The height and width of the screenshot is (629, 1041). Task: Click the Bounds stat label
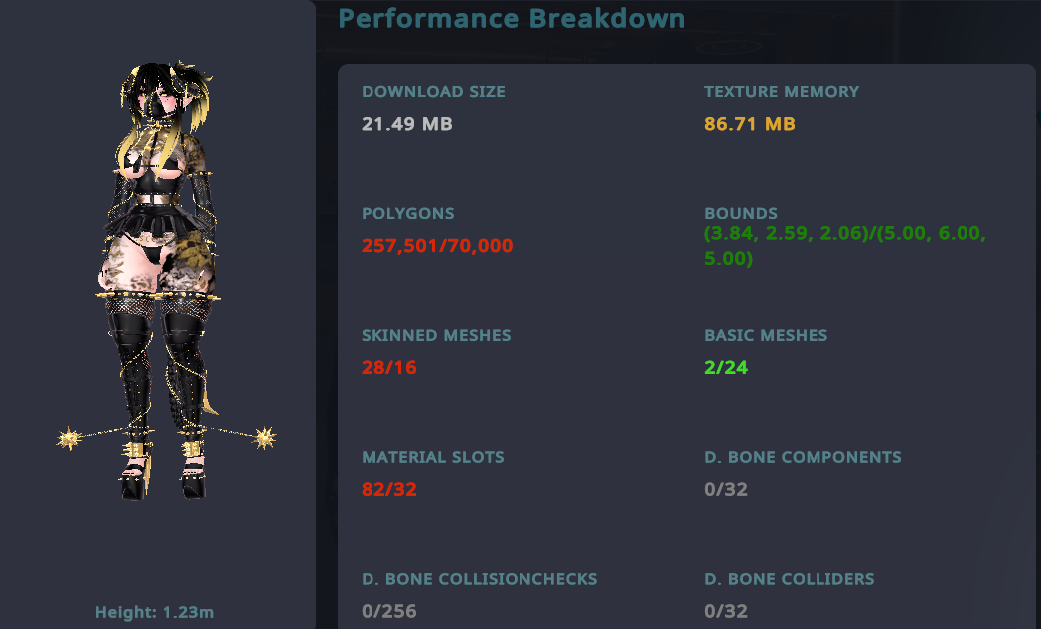click(741, 213)
